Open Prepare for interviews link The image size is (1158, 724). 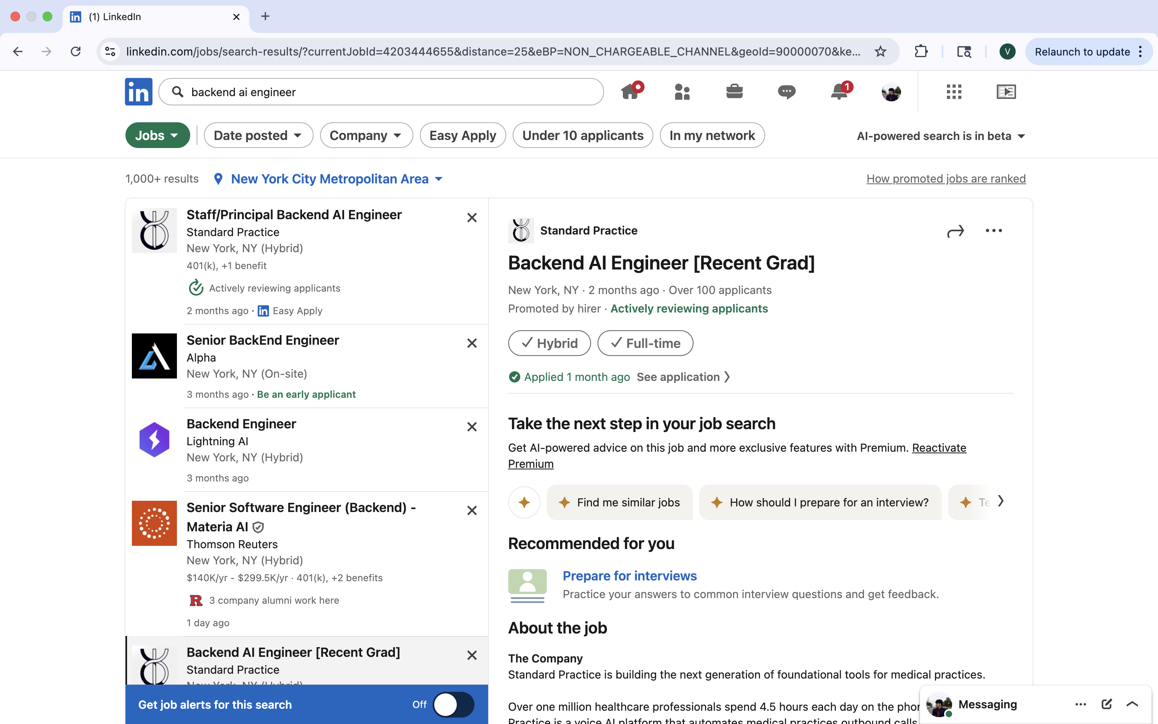click(x=630, y=576)
